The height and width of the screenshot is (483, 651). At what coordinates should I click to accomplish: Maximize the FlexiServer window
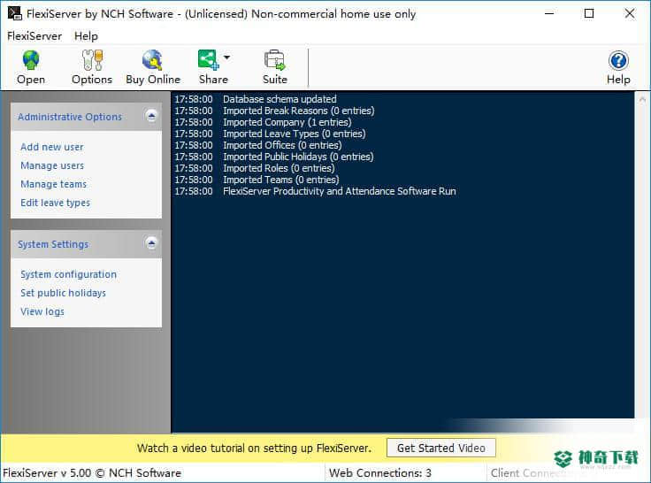589,13
